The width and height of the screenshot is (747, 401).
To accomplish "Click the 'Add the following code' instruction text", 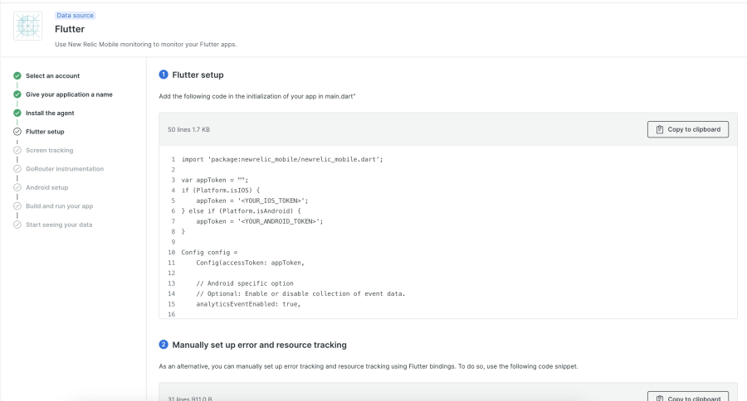I will 257,96.
